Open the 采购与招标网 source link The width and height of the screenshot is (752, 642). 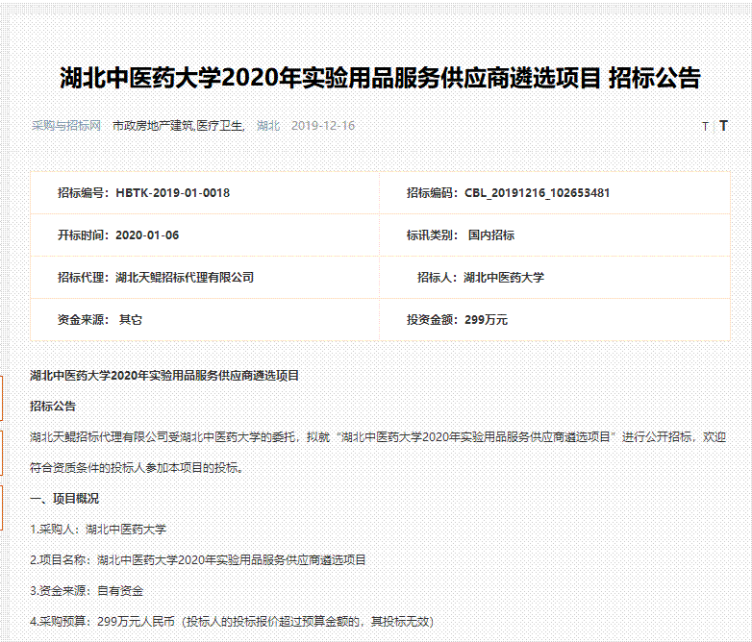click(x=66, y=126)
